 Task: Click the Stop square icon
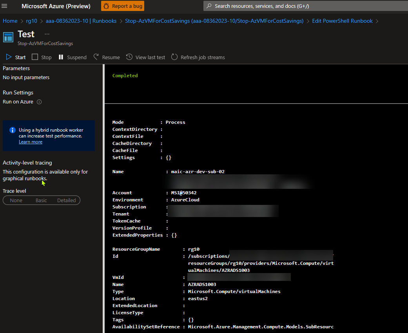tap(35, 57)
